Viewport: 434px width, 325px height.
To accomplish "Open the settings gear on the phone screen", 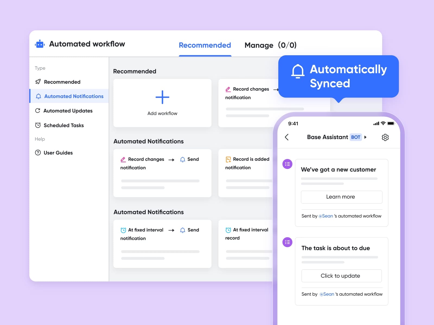I will [385, 137].
